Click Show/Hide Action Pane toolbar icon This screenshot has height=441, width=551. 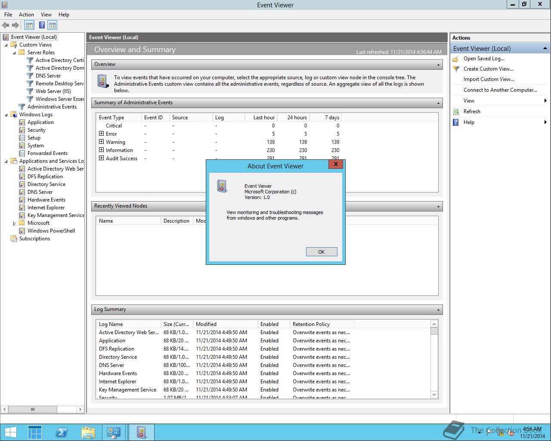(53, 25)
